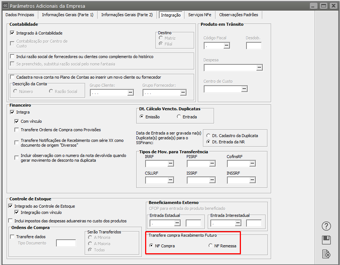Open the Serviços NFe tab

200,15
